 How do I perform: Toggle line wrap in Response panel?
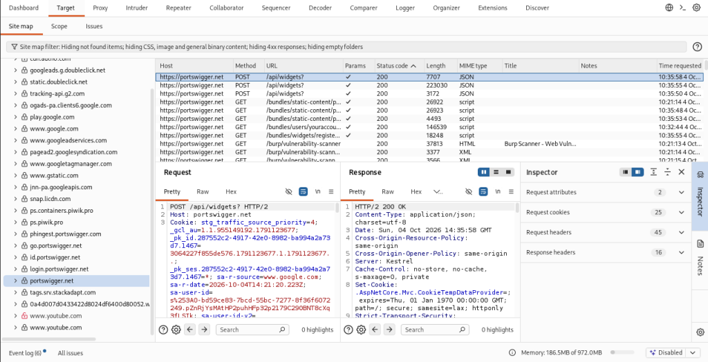[x=483, y=191]
